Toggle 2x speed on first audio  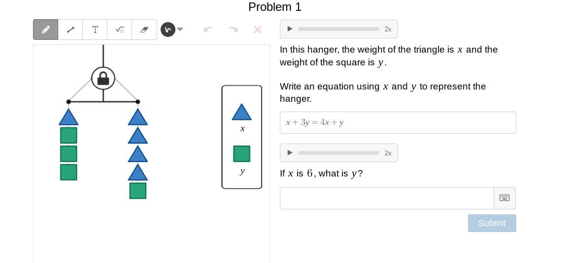click(x=388, y=29)
